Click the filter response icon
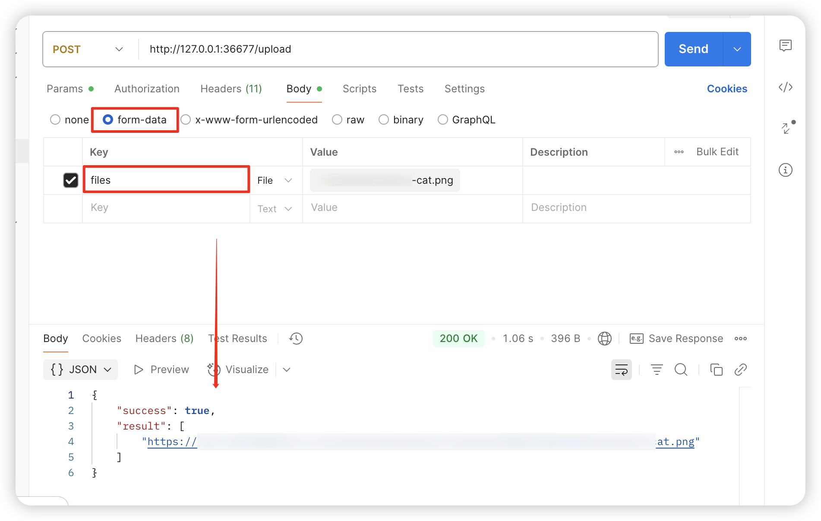821x521 pixels. pyautogui.click(x=657, y=370)
